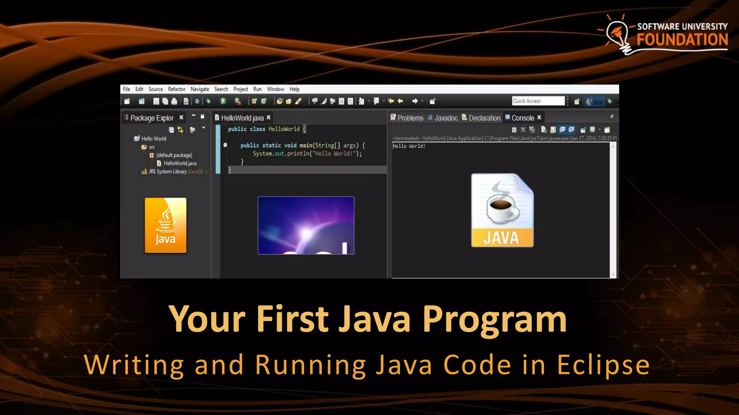This screenshot has height=415, width=739.
Task: Remove All Terminated Launches double X icon
Action: (532, 130)
